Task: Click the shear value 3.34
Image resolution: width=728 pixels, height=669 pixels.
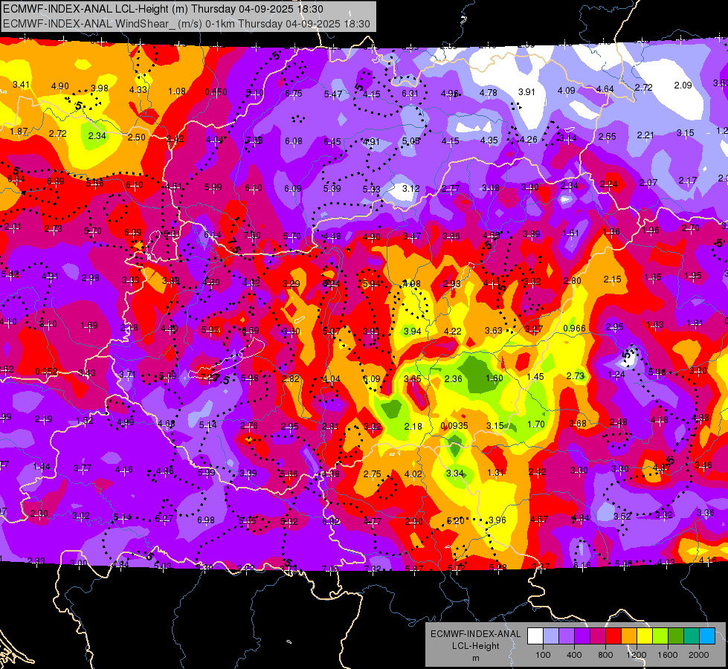Action: click(454, 473)
